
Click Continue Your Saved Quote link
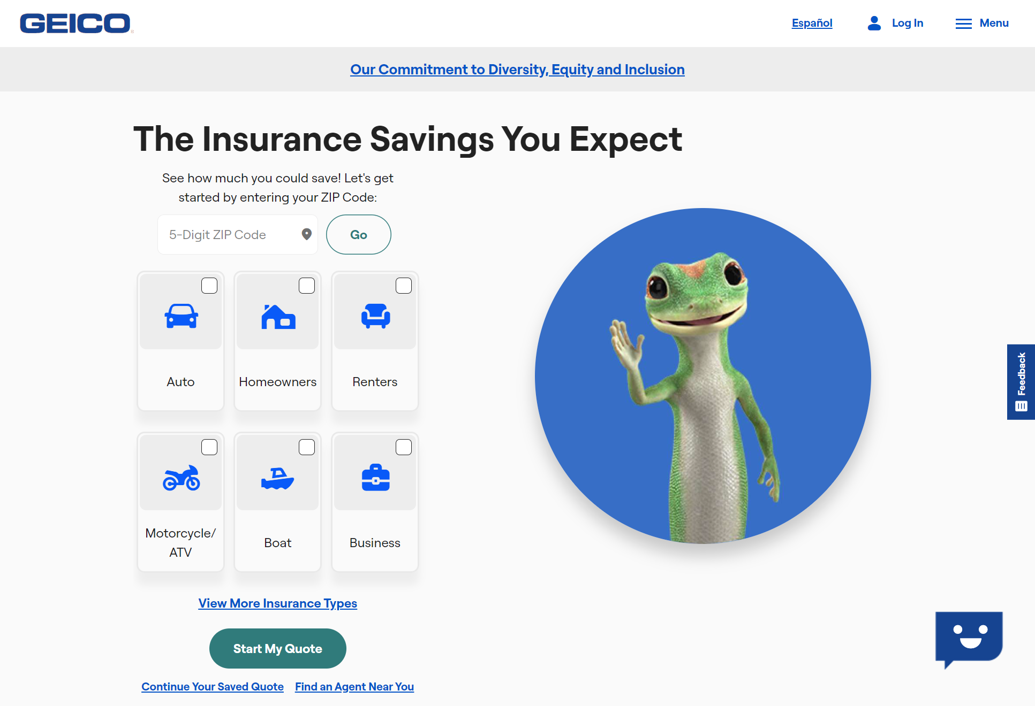213,686
